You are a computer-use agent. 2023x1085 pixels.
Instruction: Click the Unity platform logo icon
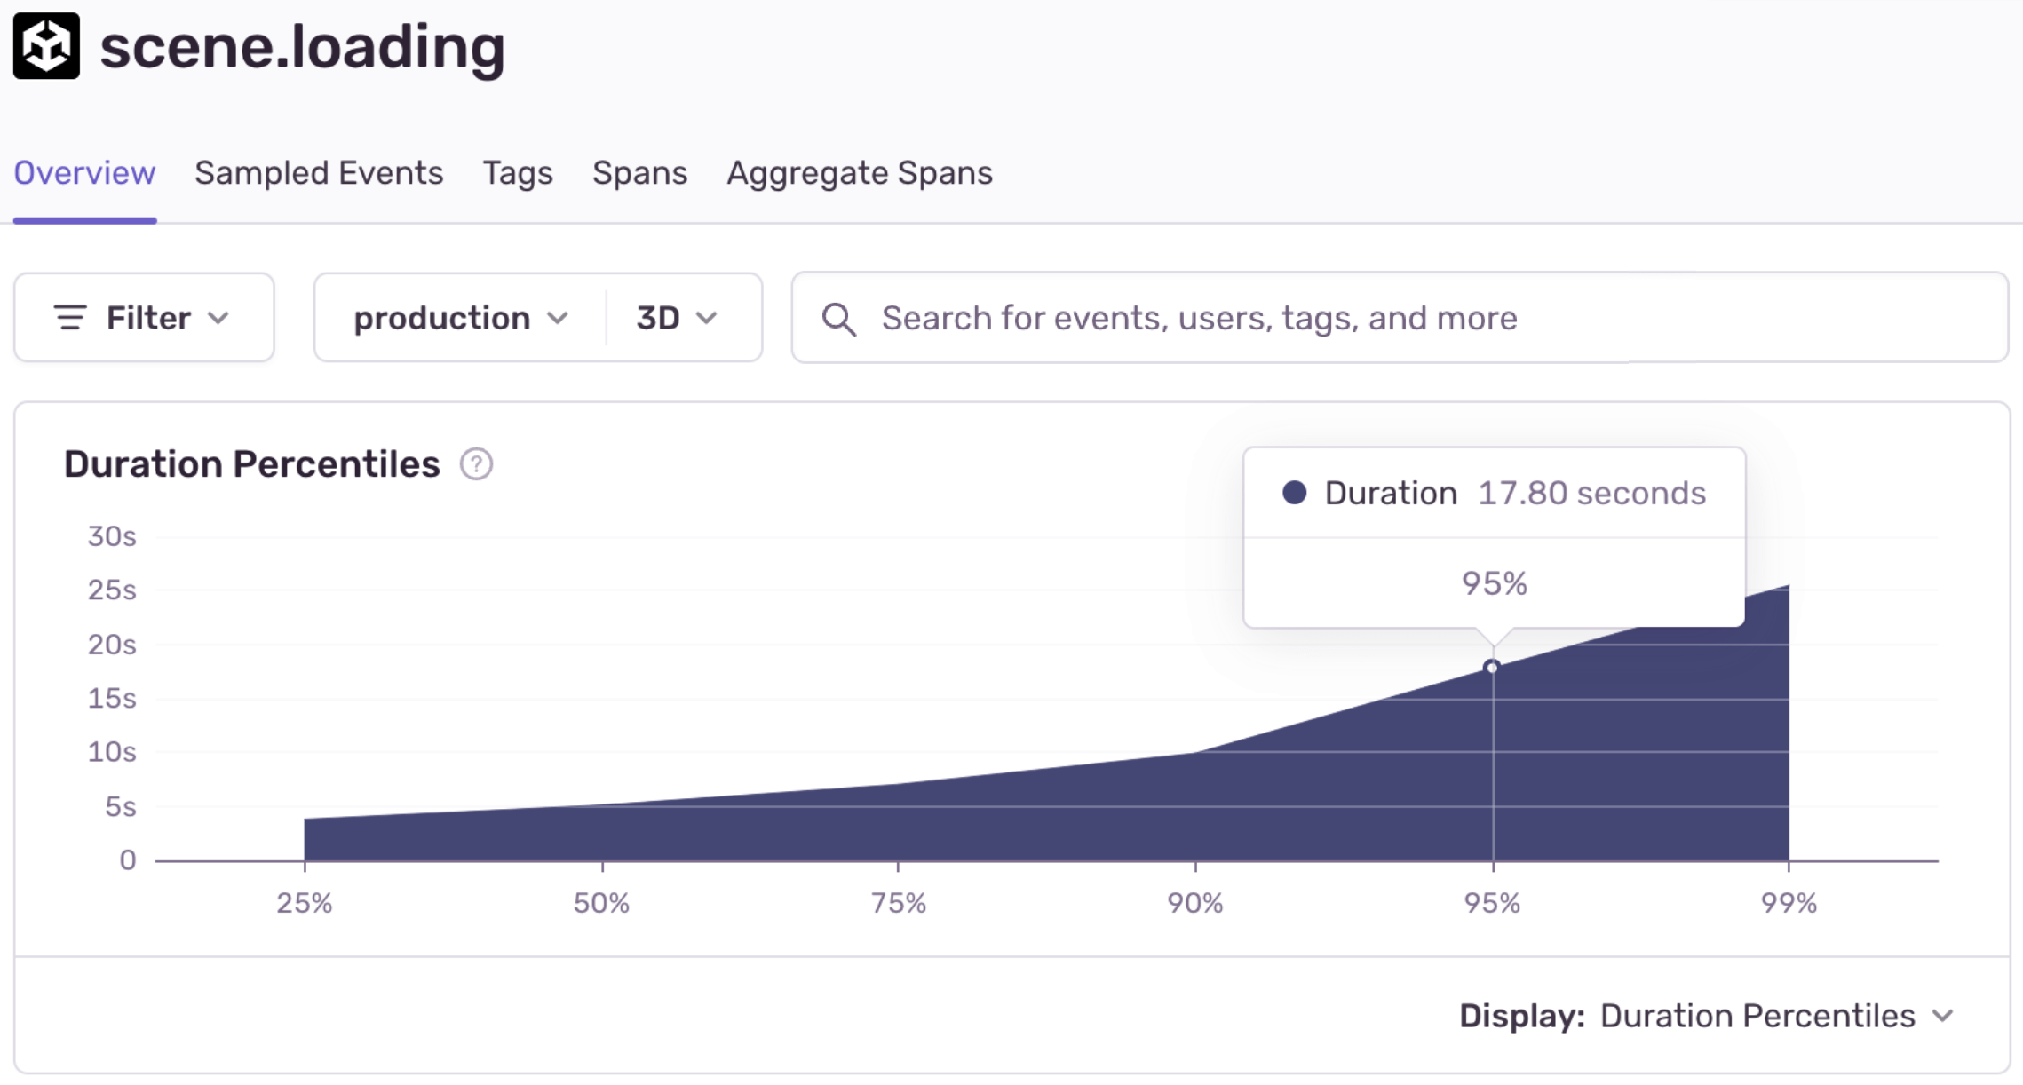pos(46,46)
